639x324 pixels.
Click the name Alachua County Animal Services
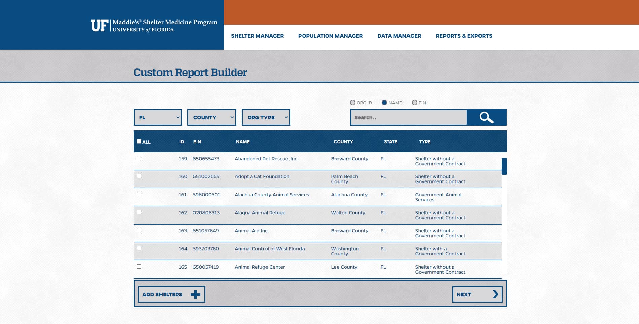(272, 195)
